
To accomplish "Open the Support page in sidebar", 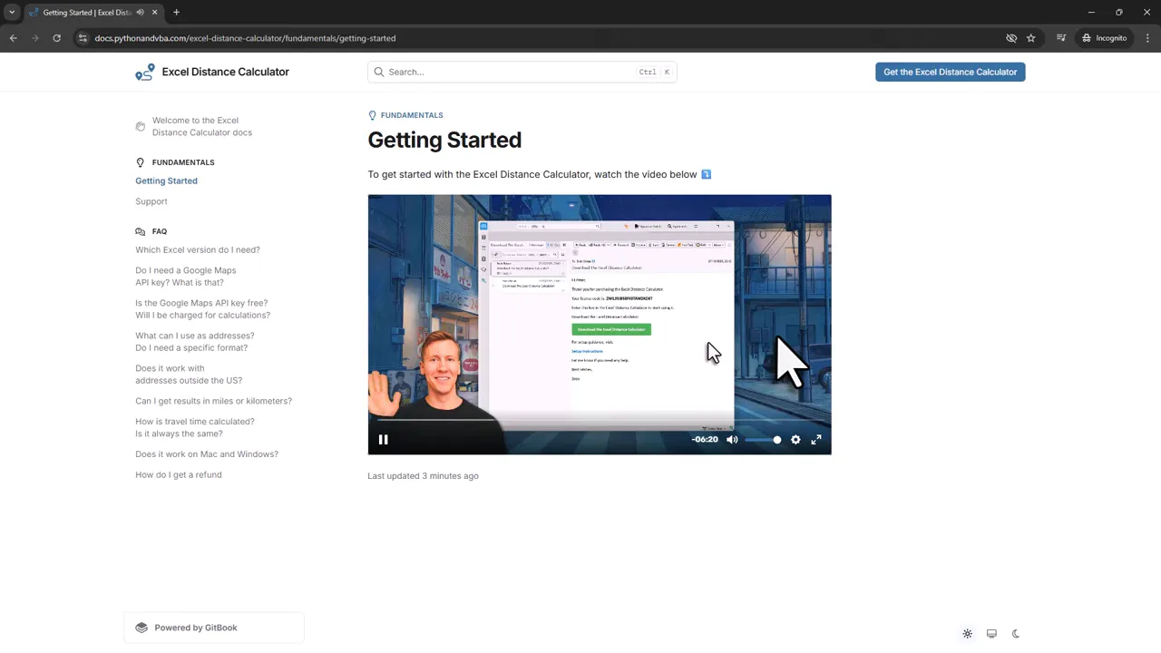I will tap(151, 201).
